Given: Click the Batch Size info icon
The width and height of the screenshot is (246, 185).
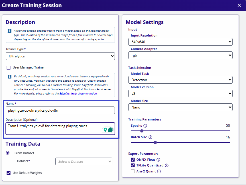Looking at the screenshot, I should pos(150,137).
